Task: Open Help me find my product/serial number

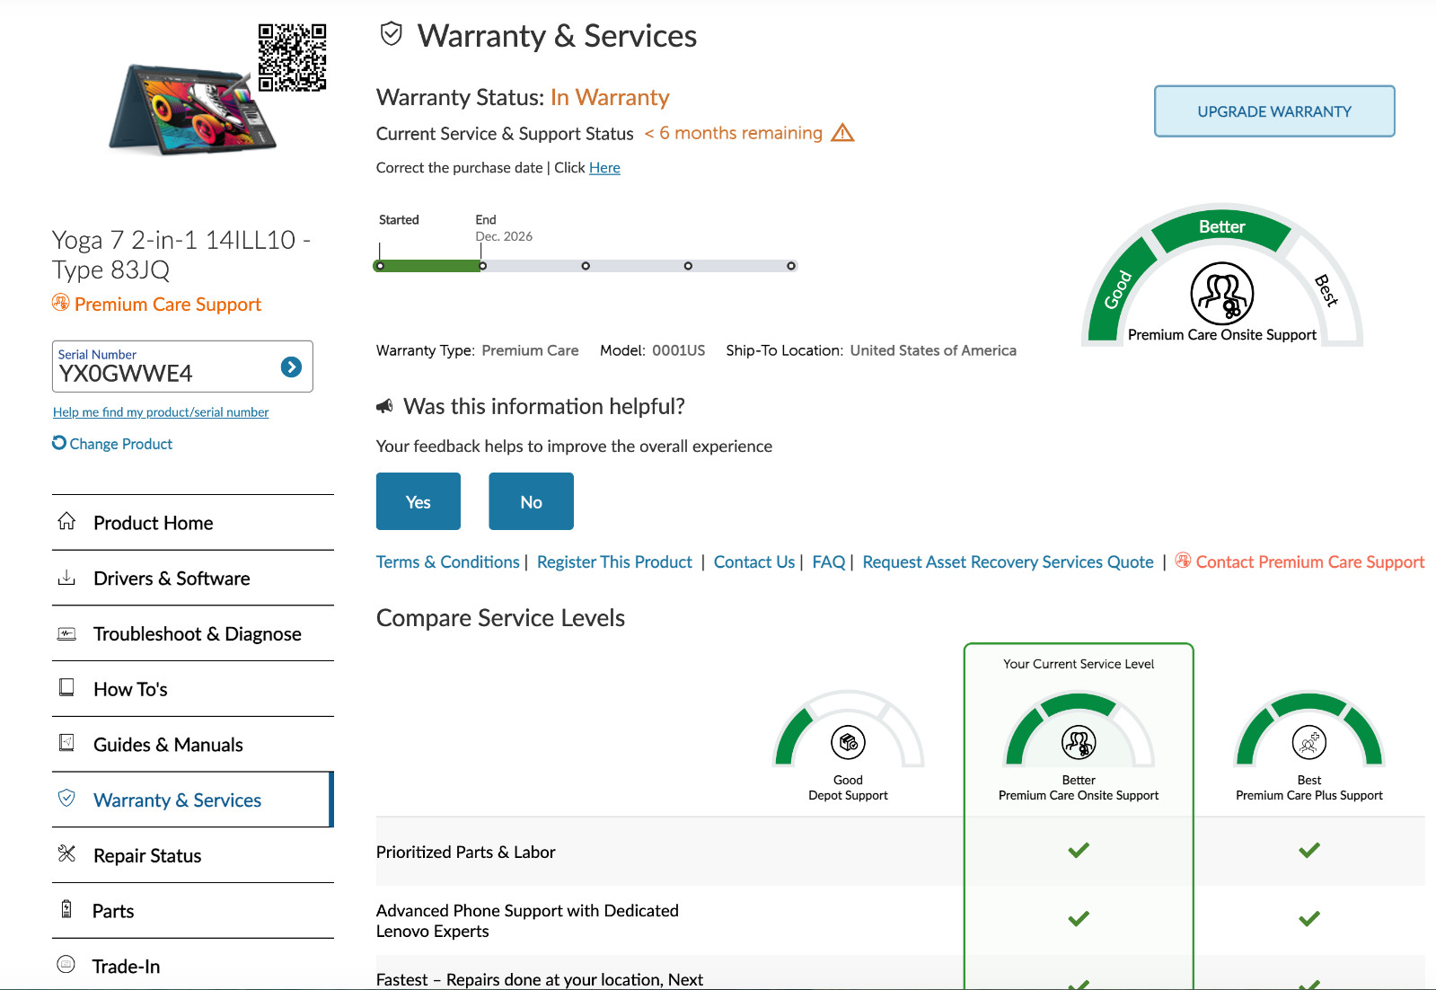Action: [x=161, y=412]
